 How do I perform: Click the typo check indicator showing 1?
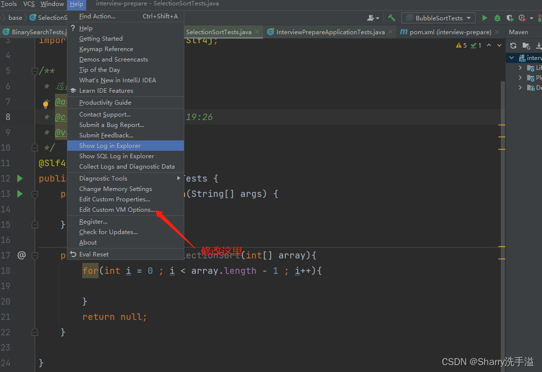point(476,45)
